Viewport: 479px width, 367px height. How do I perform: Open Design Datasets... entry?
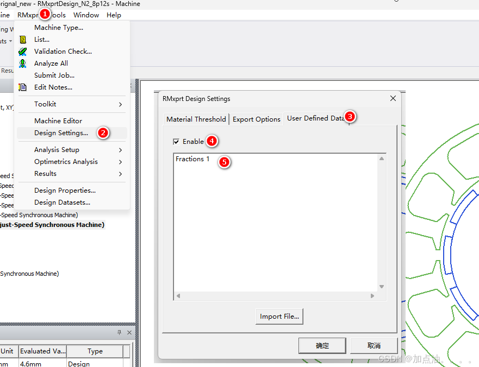point(62,203)
